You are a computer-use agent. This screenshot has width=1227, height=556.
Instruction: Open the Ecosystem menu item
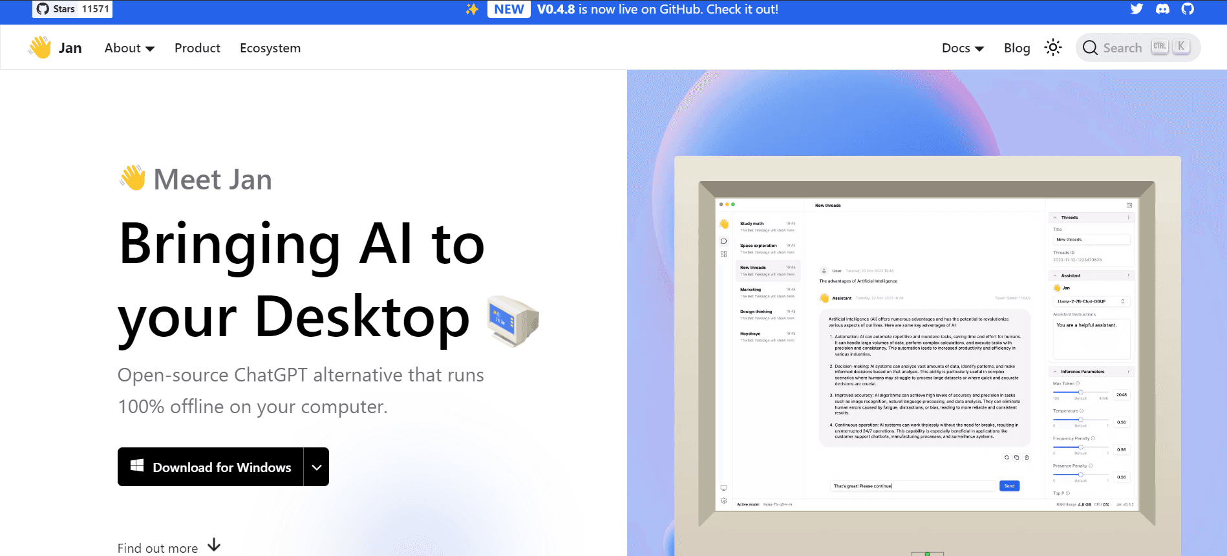(270, 48)
